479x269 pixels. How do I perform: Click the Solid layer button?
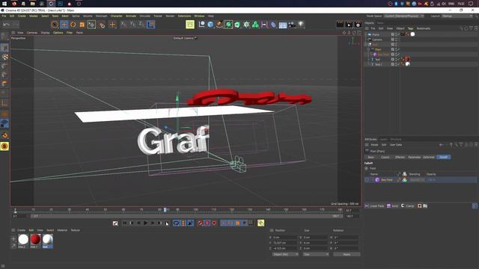(392, 206)
